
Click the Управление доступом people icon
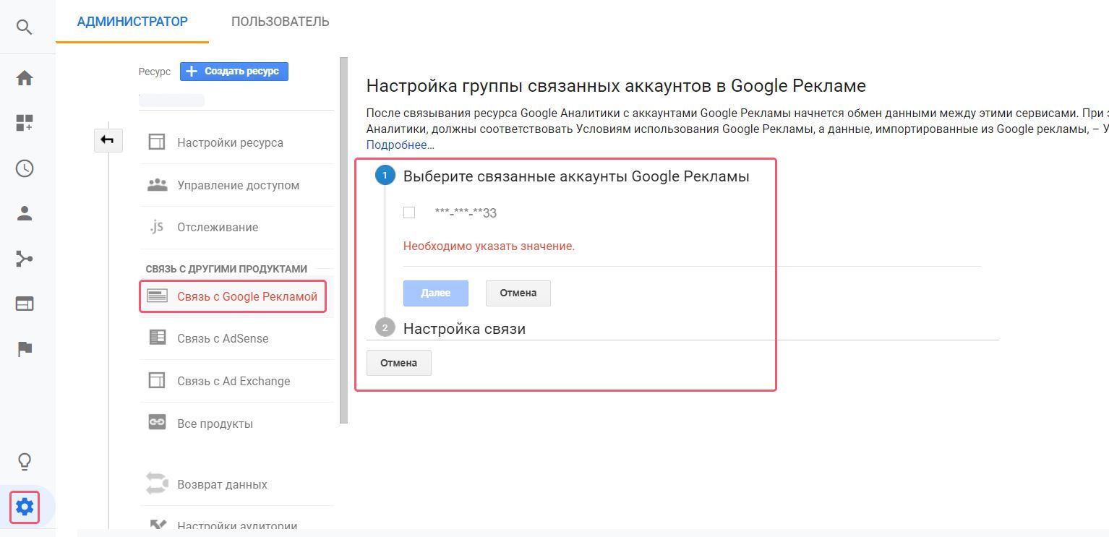[157, 185]
